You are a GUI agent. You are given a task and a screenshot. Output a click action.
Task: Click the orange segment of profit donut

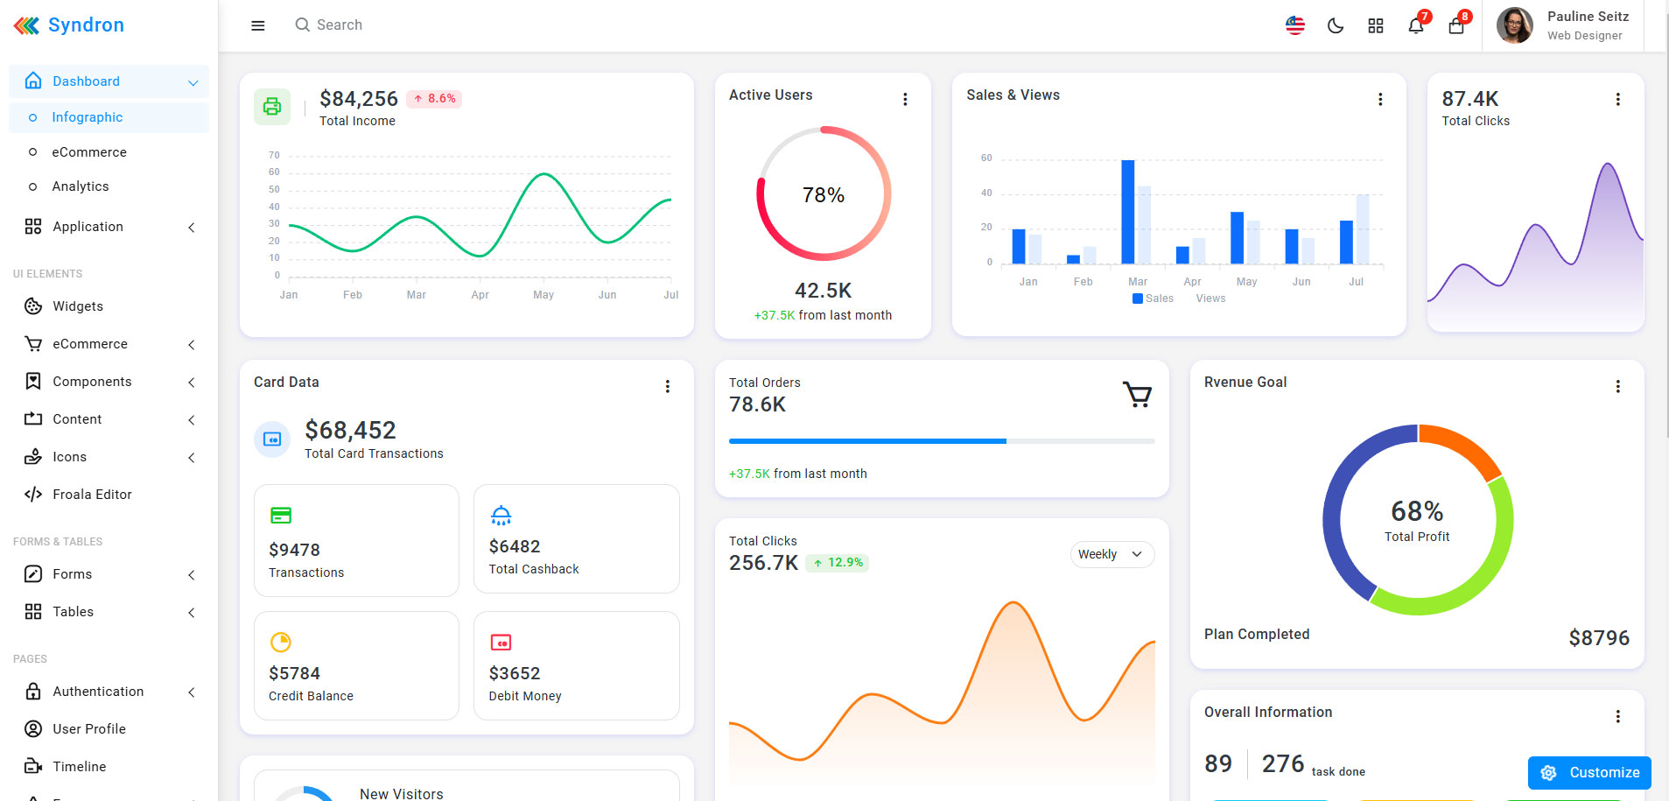tap(1467, 446)
